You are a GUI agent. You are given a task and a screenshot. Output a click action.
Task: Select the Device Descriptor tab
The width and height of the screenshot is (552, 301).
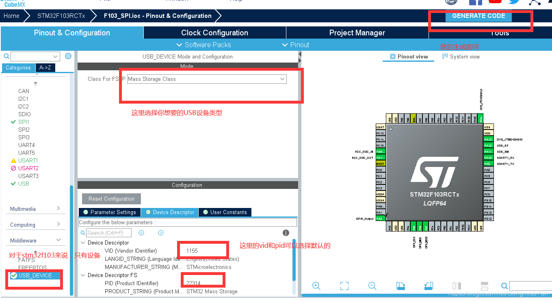click(x=170, y=212)
